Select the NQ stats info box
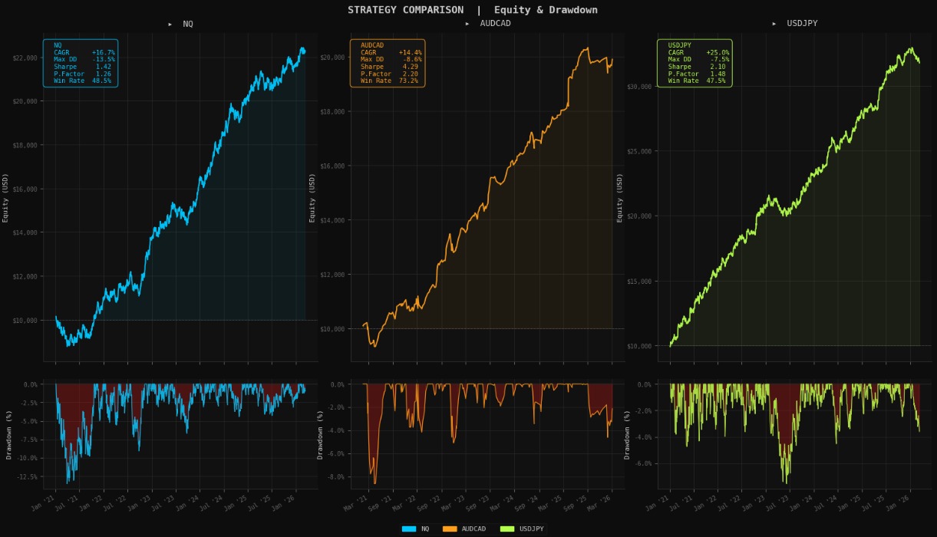This screenshot has height=537, width=937. (81, 64)
